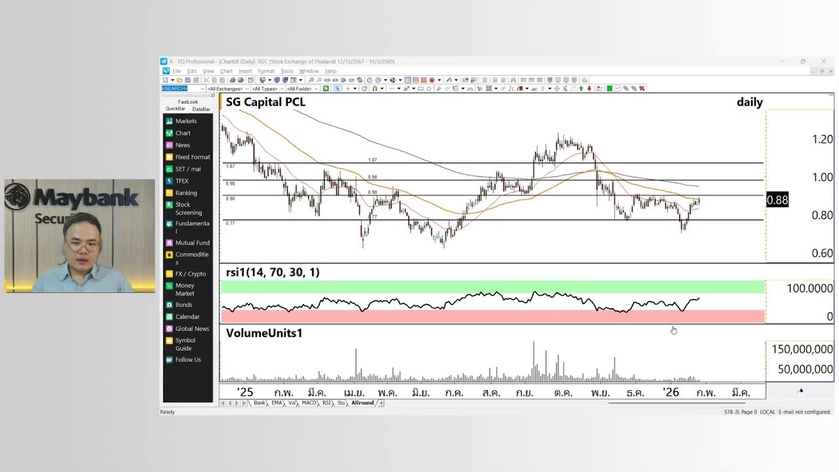Screen dimensions: 839x472
Task: Open the Edit menu
Action: pyautogui.click(x=191, y=71)
